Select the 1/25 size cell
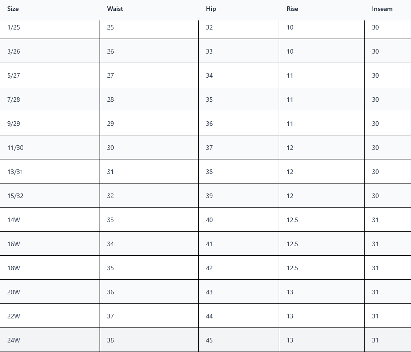This screenshot has width=411, height=352. (x=50, y=27)
